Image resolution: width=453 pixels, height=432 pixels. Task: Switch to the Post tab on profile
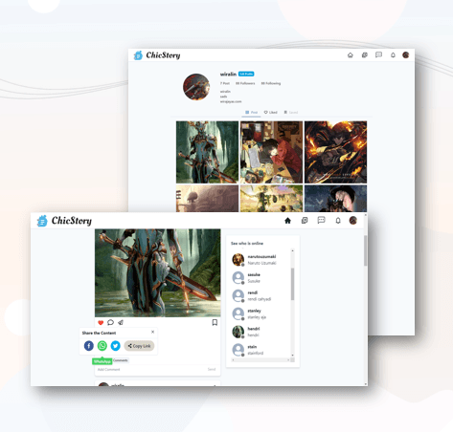(251, 113)
